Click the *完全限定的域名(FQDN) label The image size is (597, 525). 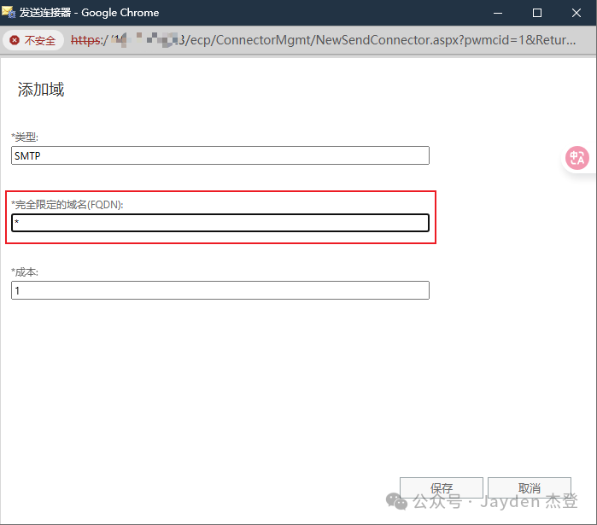(67, 204)
